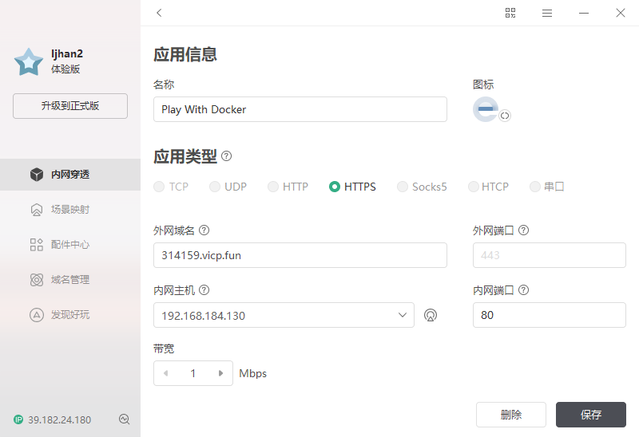
Task: Go to 域名管理 in sidebar
Action: [70, 280]
